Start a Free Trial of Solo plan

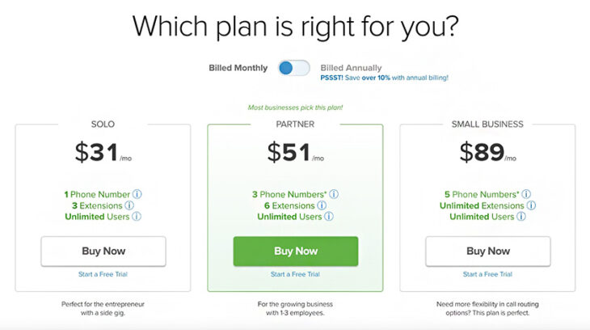tap(103, 274)
